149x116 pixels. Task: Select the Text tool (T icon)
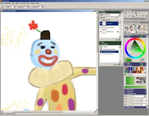point(143,16)
